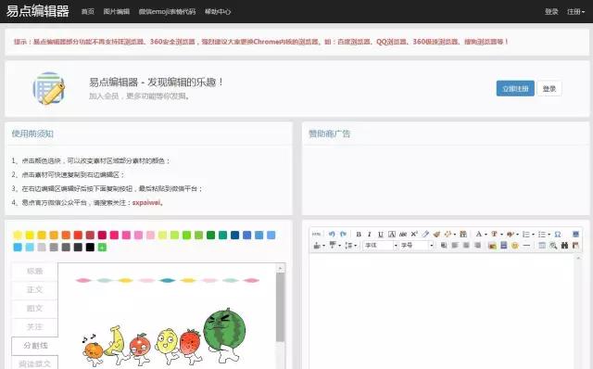Image resolution: width=593 pixels, height=369 pixels.
Task: Click the white 登录 button
Action: 549,88
